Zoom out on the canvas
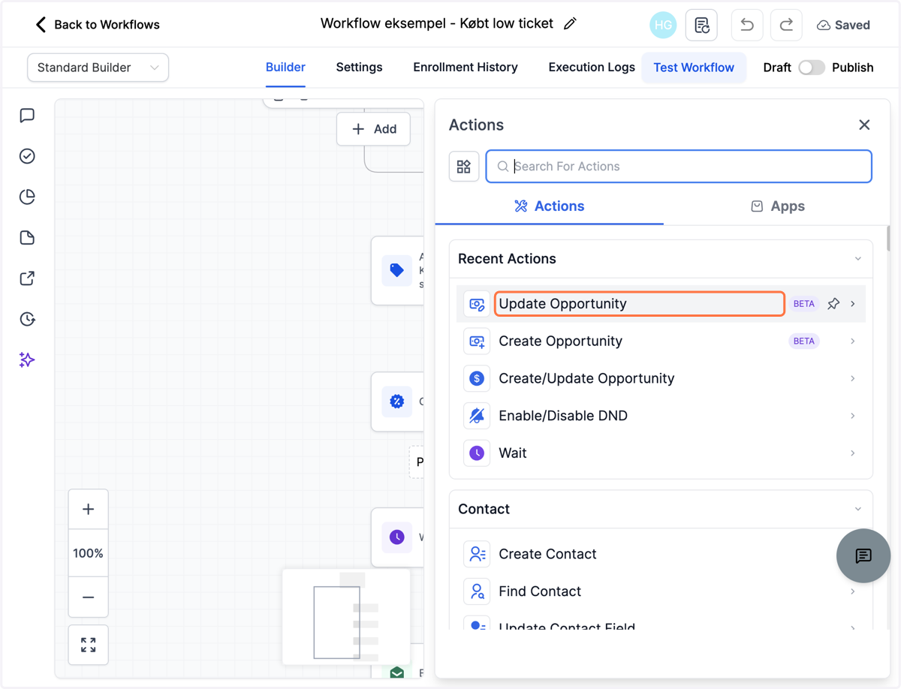 (88, 597)
